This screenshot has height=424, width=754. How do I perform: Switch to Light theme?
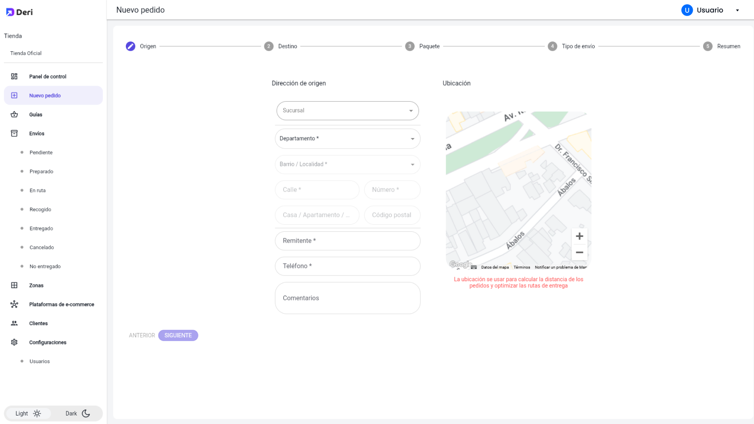point(28,414)
